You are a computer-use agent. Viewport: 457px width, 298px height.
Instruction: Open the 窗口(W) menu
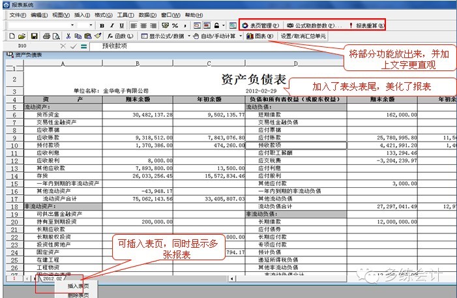[x=171, y=15]
